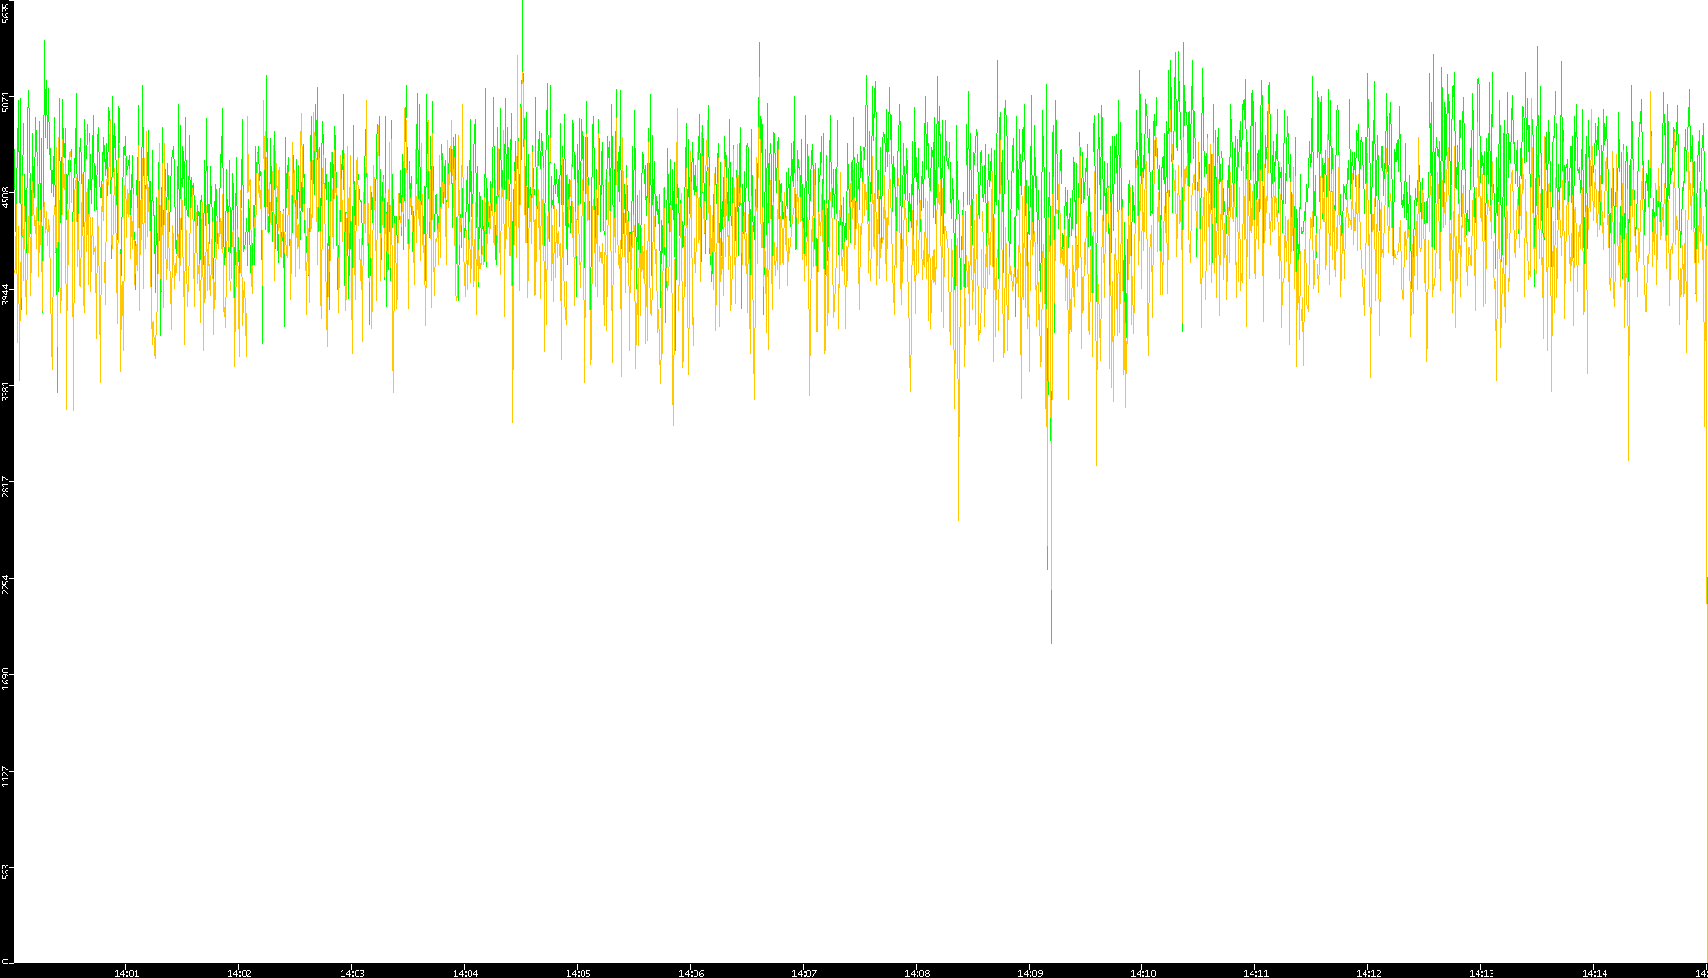Click the 14:01 time axis label
1708x978 pixels.
tap(126, 972)
